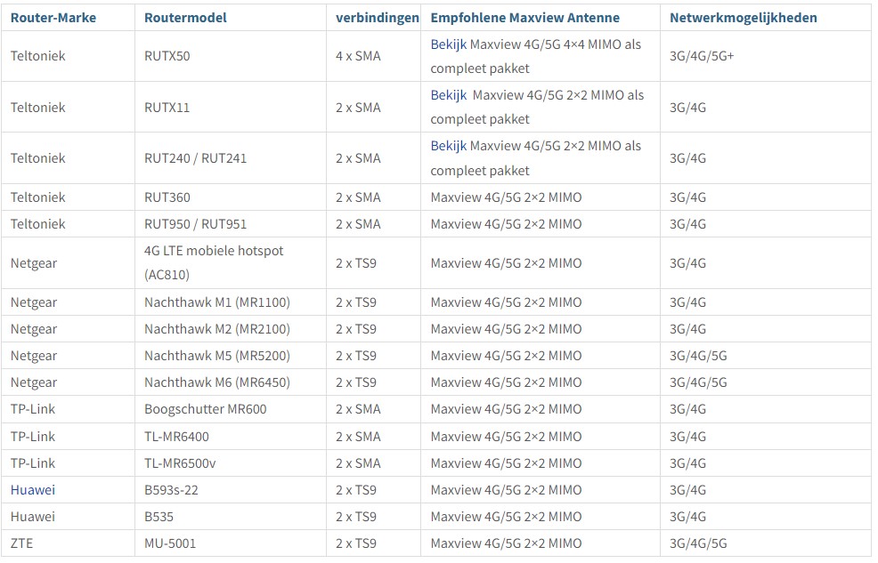
Task: Open the Bekijk link in the RUTX50 row
Action: tap(448, 44)
